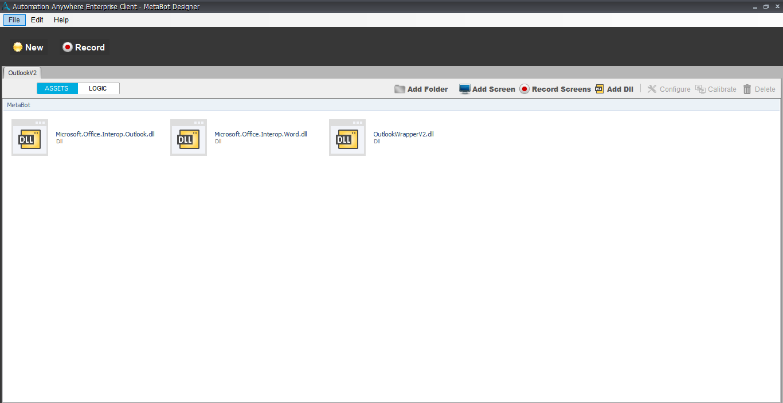
Task: Minimize the MetaBot Designer window
Action: coord(755,6)
